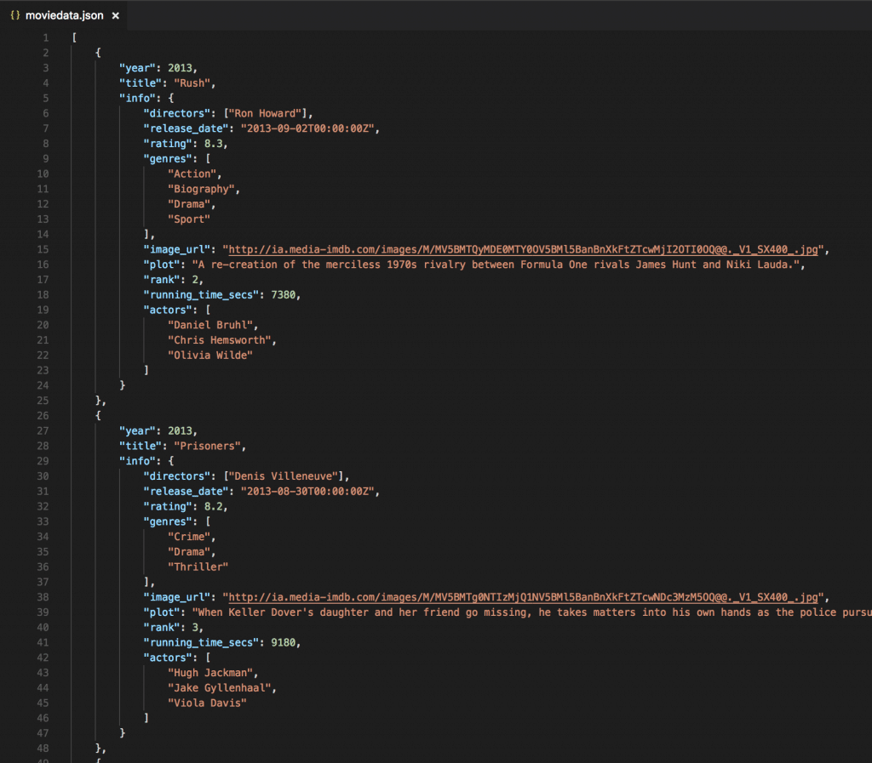Click the closing brace on line 48
The width and height of the screenshot is (872, 763).
[x=98, y=749]
